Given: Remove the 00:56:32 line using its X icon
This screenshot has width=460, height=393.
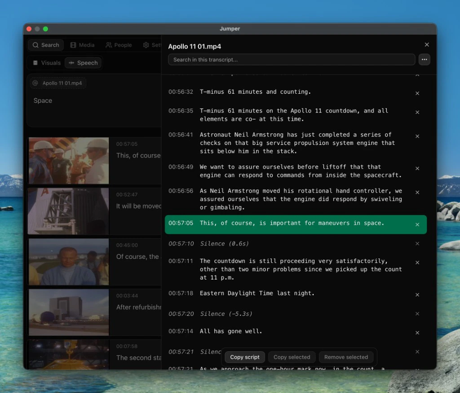Looking at the screenshot, I should 417,93.
